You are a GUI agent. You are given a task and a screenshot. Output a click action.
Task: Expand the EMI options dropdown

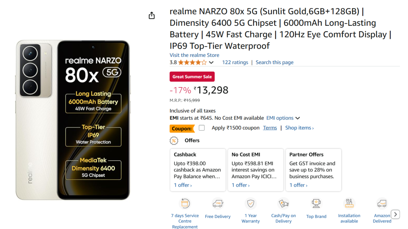[x=283, y=118]
